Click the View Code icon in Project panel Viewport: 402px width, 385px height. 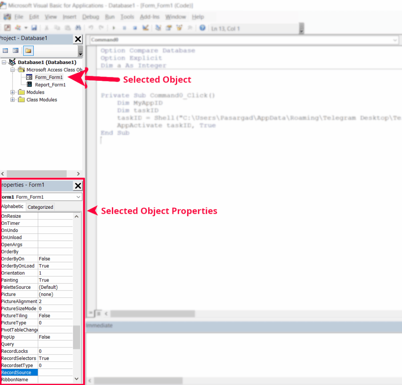[x=5, y=51]
